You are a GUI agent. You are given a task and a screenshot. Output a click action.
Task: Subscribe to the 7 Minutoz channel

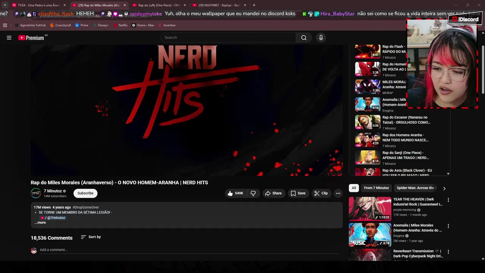coord(85,193)
